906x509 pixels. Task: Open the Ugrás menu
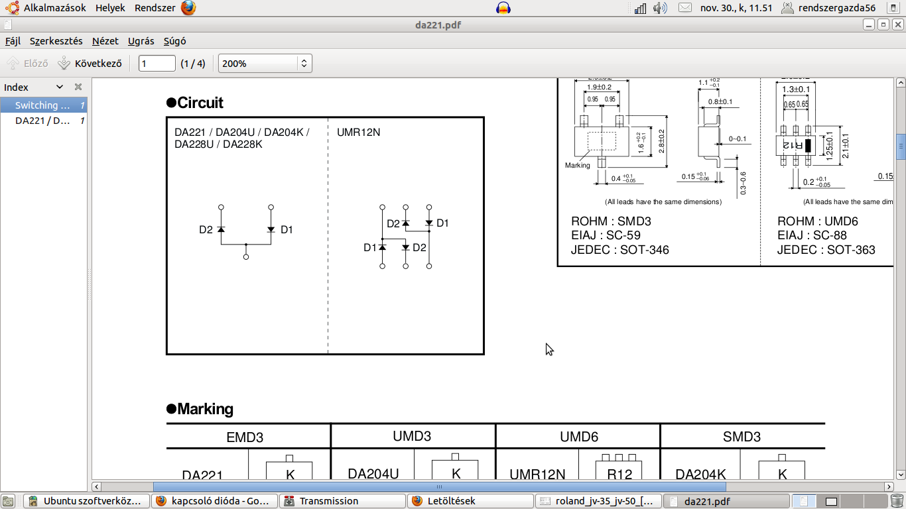coord(141,41)
